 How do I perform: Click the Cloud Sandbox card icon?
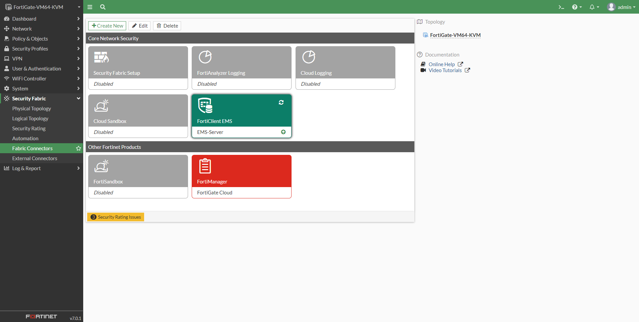coord(102,106)
